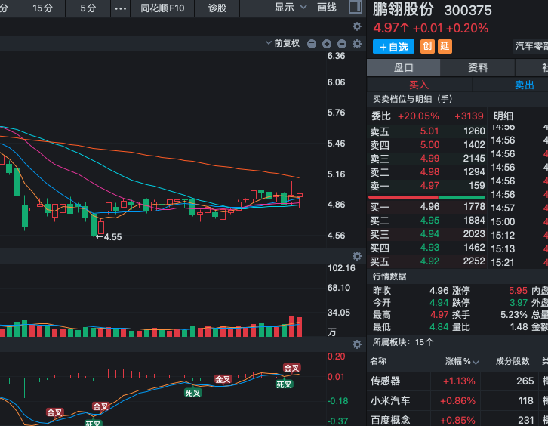Click the 买一 bid price 4.96
Screen dimensions: 548x426
pos(429,207)
